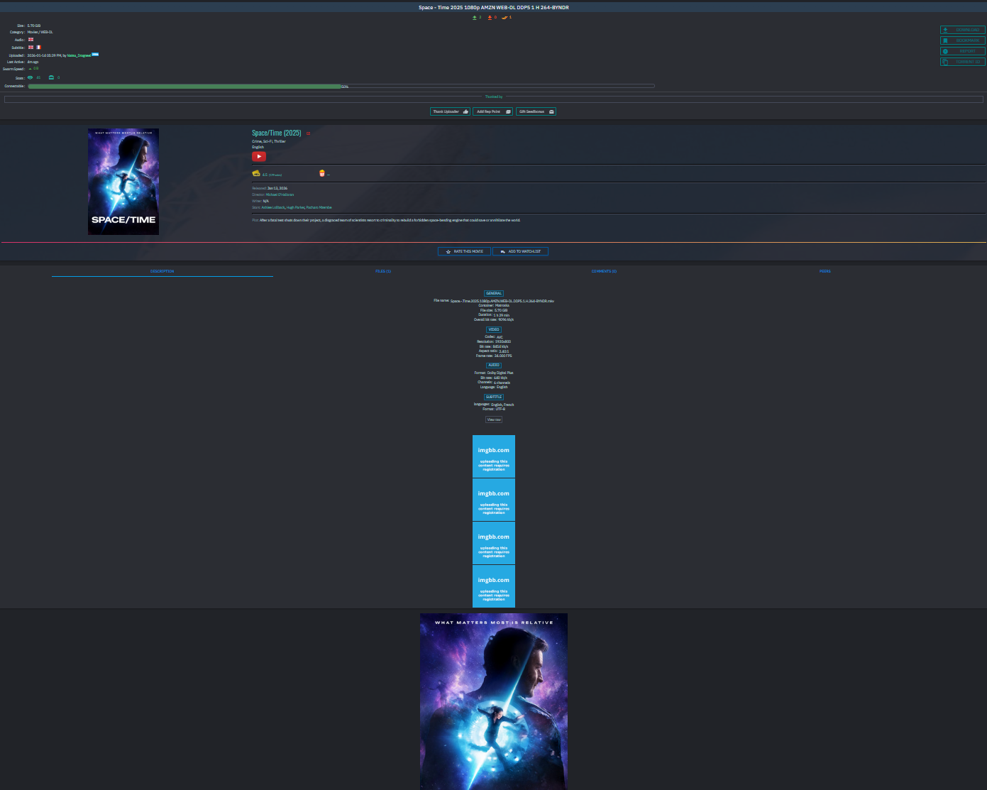Play the YouTube trailer button
This screenshot has height=790, width=987.
click(x=259, y=157)
